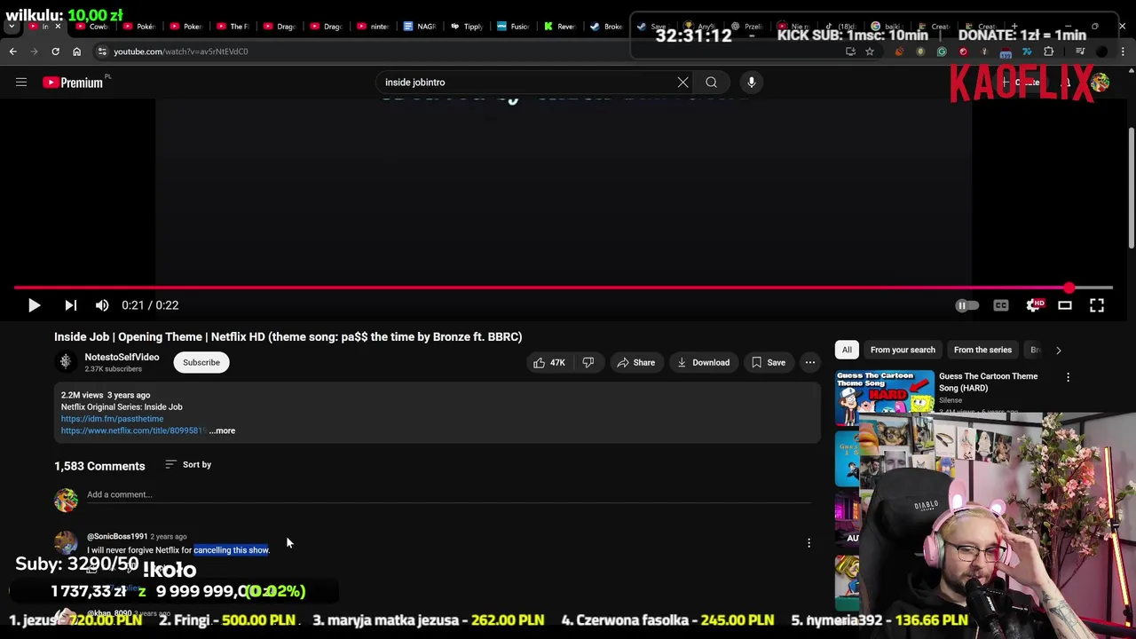Open the media control icon in the toolbar

pos(1080,51)
